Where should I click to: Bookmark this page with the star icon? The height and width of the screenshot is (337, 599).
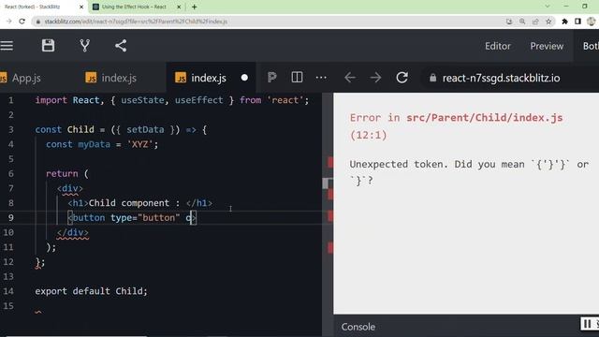pyautogui.click(x=548, y=22)
